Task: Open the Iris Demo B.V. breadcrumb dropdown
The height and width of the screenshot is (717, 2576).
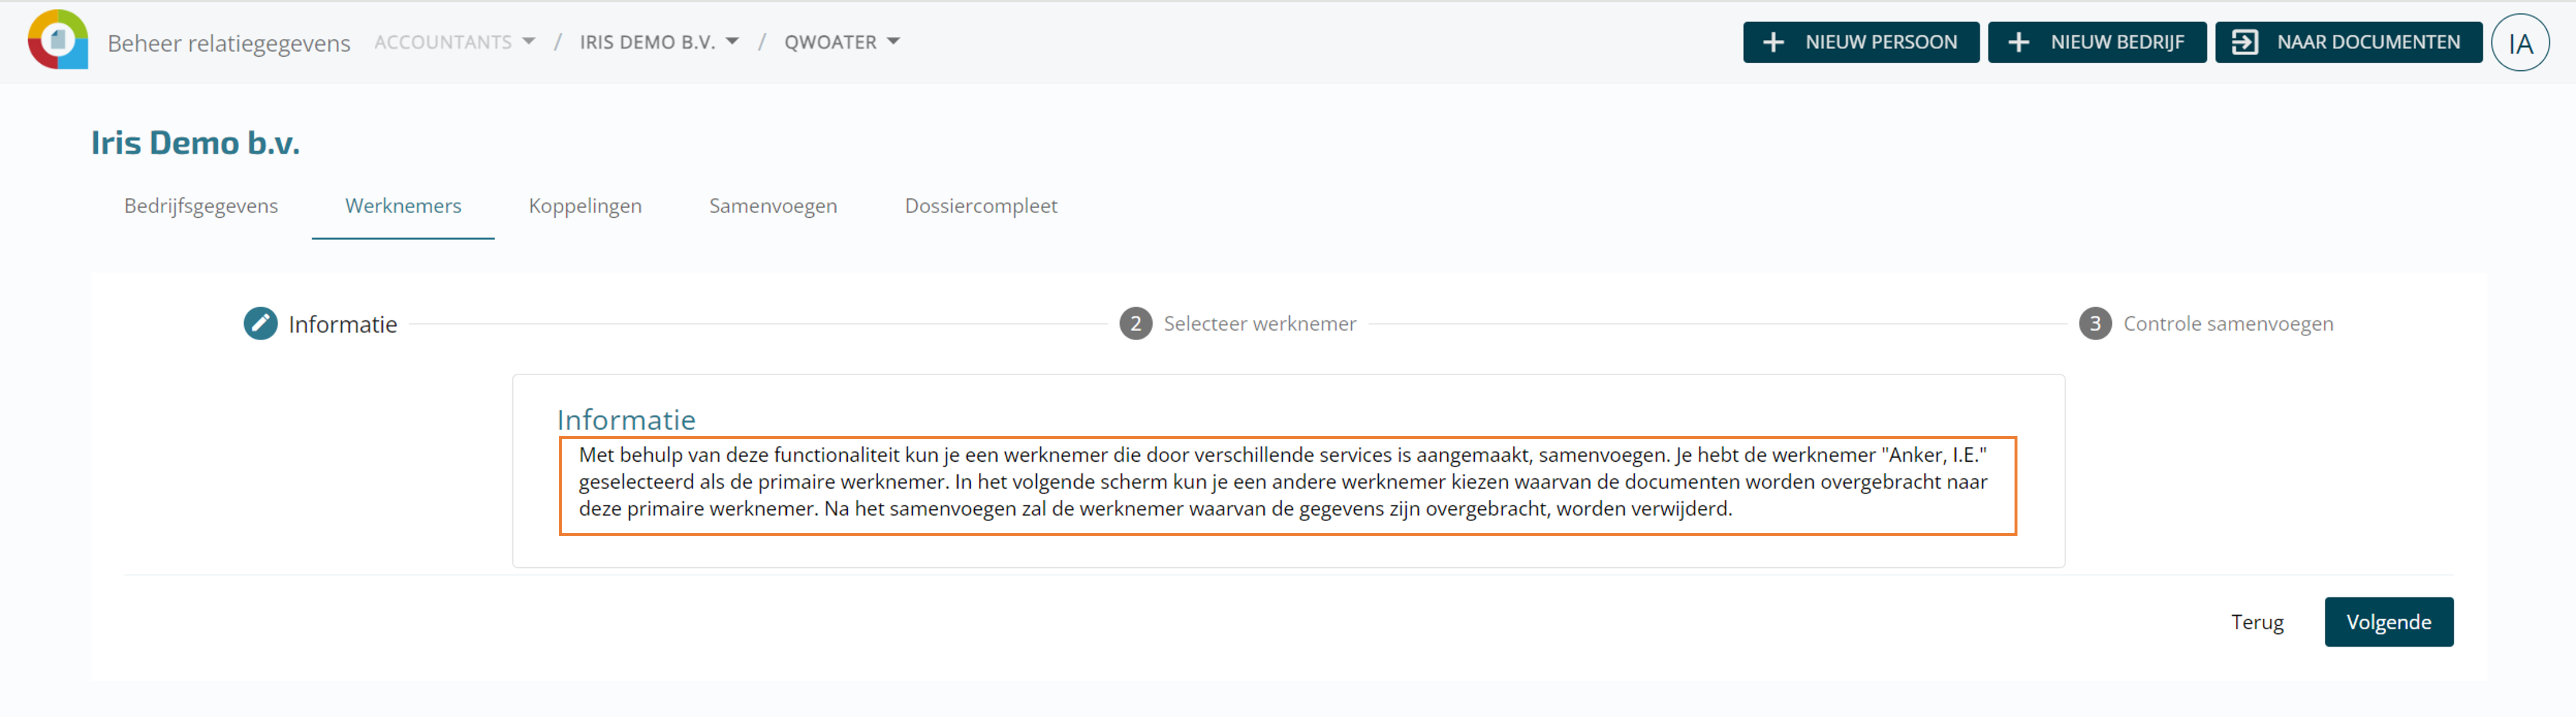Action: 659,42
